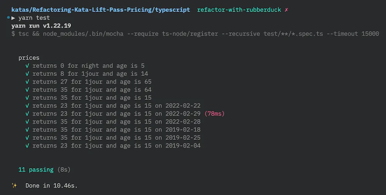This screenshot has height=195, width=386.
Task: Click checkmark of the 2022-02-29 test
Action: click(27, 114)
